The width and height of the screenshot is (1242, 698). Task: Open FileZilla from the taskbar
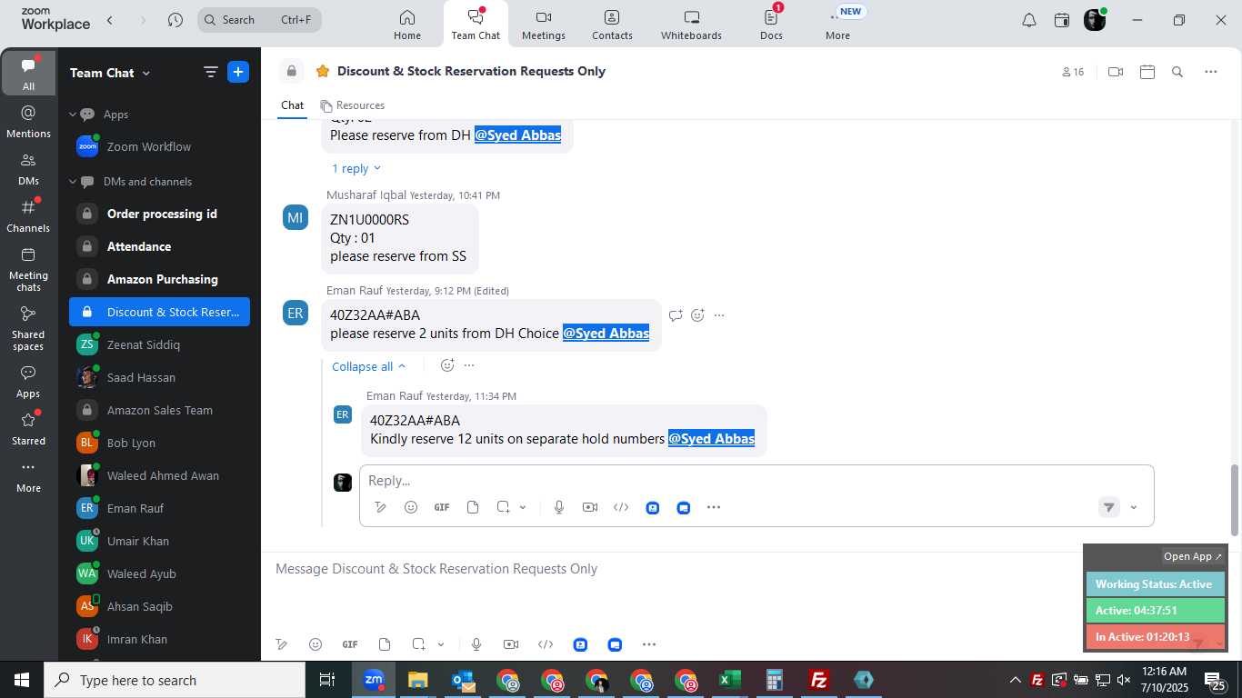coord(819,680)
